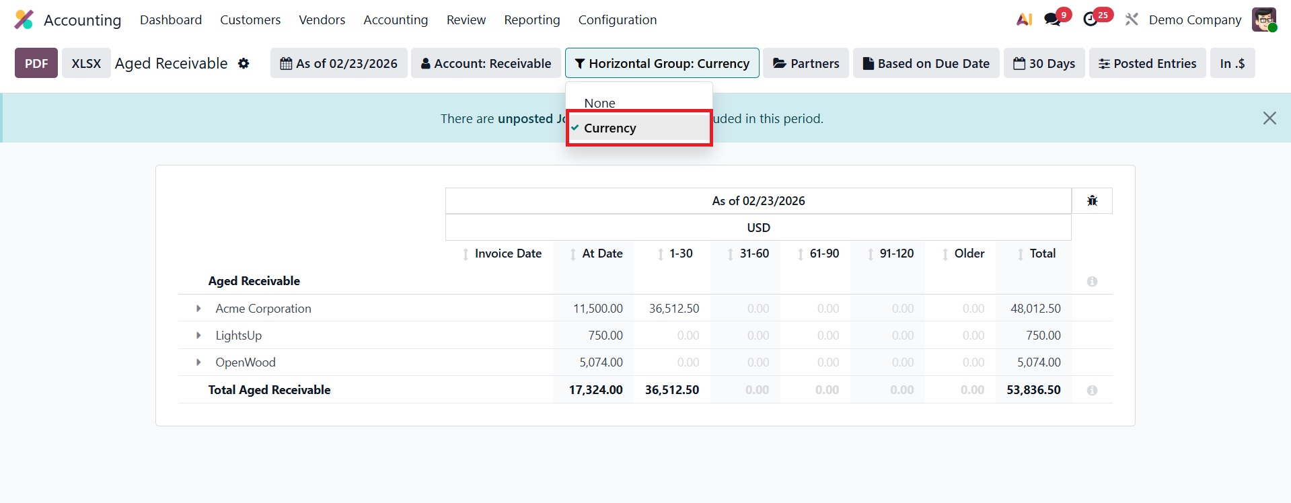
Task: Open the Review menu
Action: (x=466, y=20)
